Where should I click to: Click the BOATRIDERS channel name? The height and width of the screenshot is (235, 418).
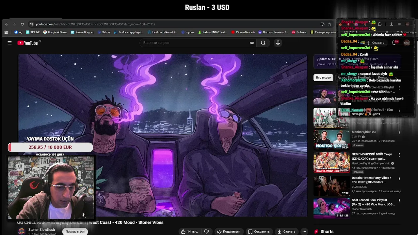coord(359,187)
